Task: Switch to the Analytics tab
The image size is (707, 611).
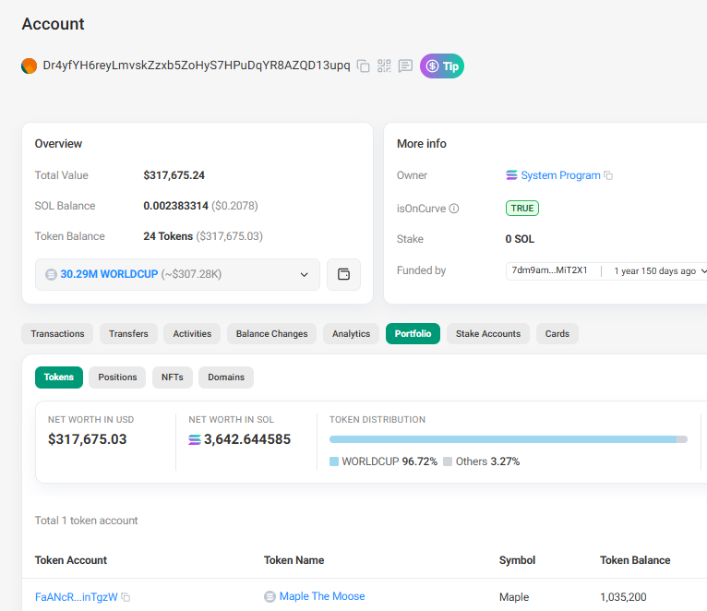Action: (351, 334)
